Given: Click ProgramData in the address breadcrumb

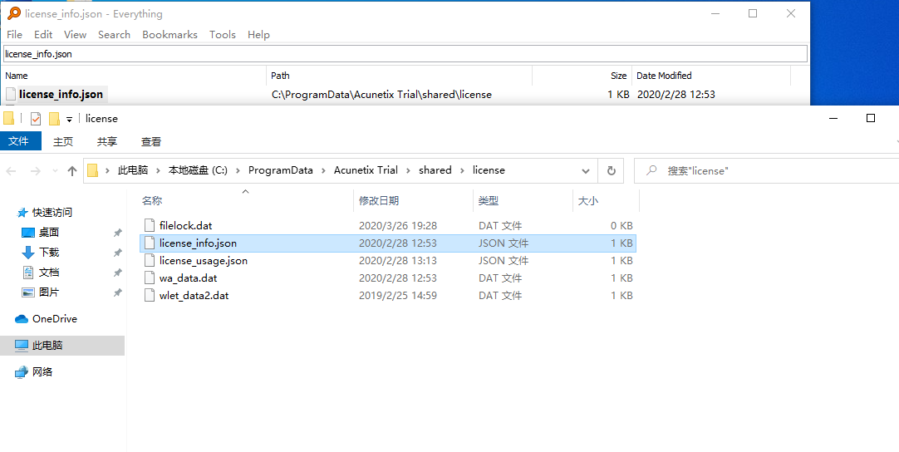Looking at the screenshot, I should 280,170.
